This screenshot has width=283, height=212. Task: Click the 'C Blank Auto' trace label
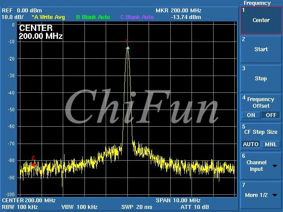(137, 17)
